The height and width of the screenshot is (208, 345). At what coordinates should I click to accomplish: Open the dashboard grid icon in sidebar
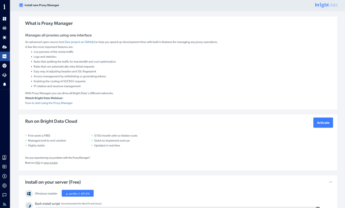4,19
